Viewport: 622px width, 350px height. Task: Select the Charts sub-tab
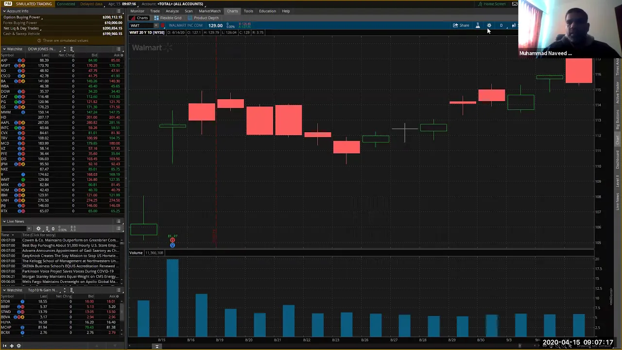click(139, 18)
